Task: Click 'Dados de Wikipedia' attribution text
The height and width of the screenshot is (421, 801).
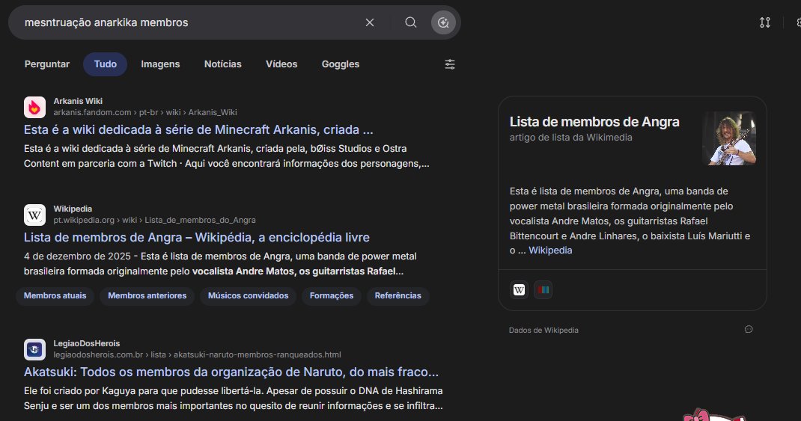Action: tap(543, 331)
